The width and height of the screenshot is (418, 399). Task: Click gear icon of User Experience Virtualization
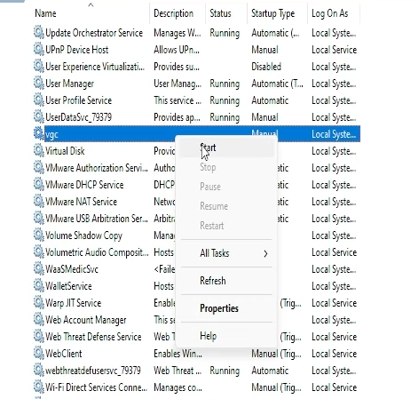coord(38,66)
